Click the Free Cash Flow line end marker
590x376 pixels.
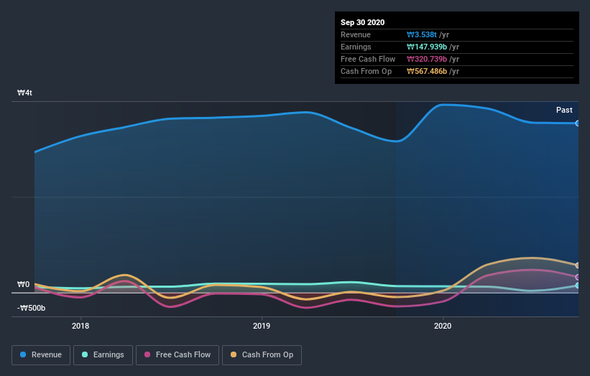(578, 277)
